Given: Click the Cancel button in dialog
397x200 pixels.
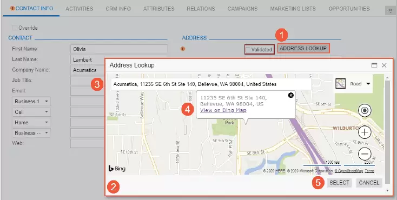Looking at the screenshot, I should point(369,183).
